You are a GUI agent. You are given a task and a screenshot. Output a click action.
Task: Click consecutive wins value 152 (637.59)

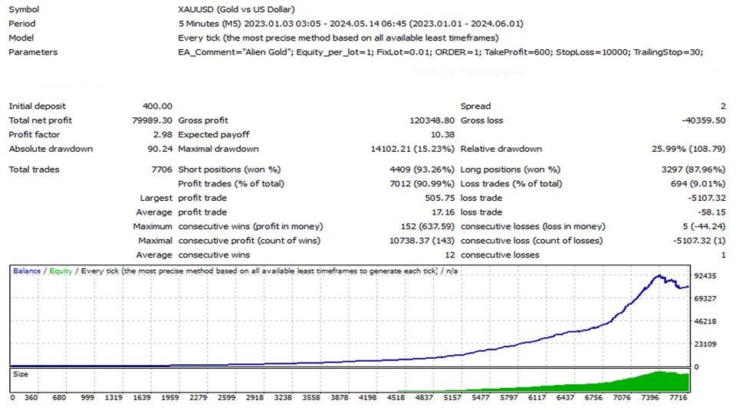point(428,226)
